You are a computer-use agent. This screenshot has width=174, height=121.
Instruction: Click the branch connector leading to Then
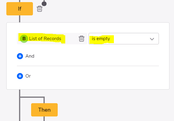coord(32,97)
